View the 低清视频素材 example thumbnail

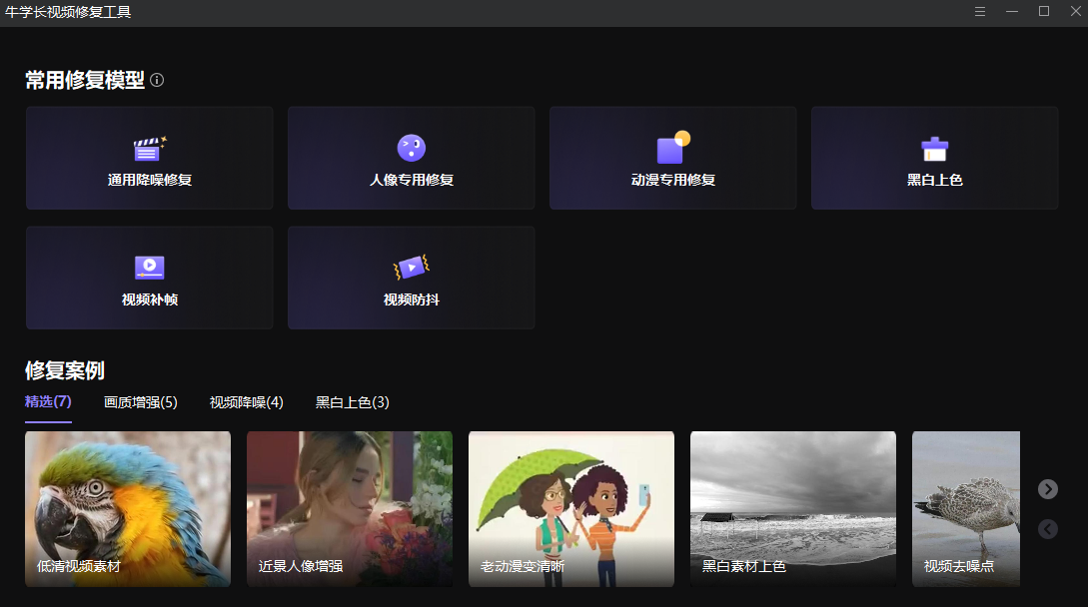pyautogui.click(x=127, y=509)
